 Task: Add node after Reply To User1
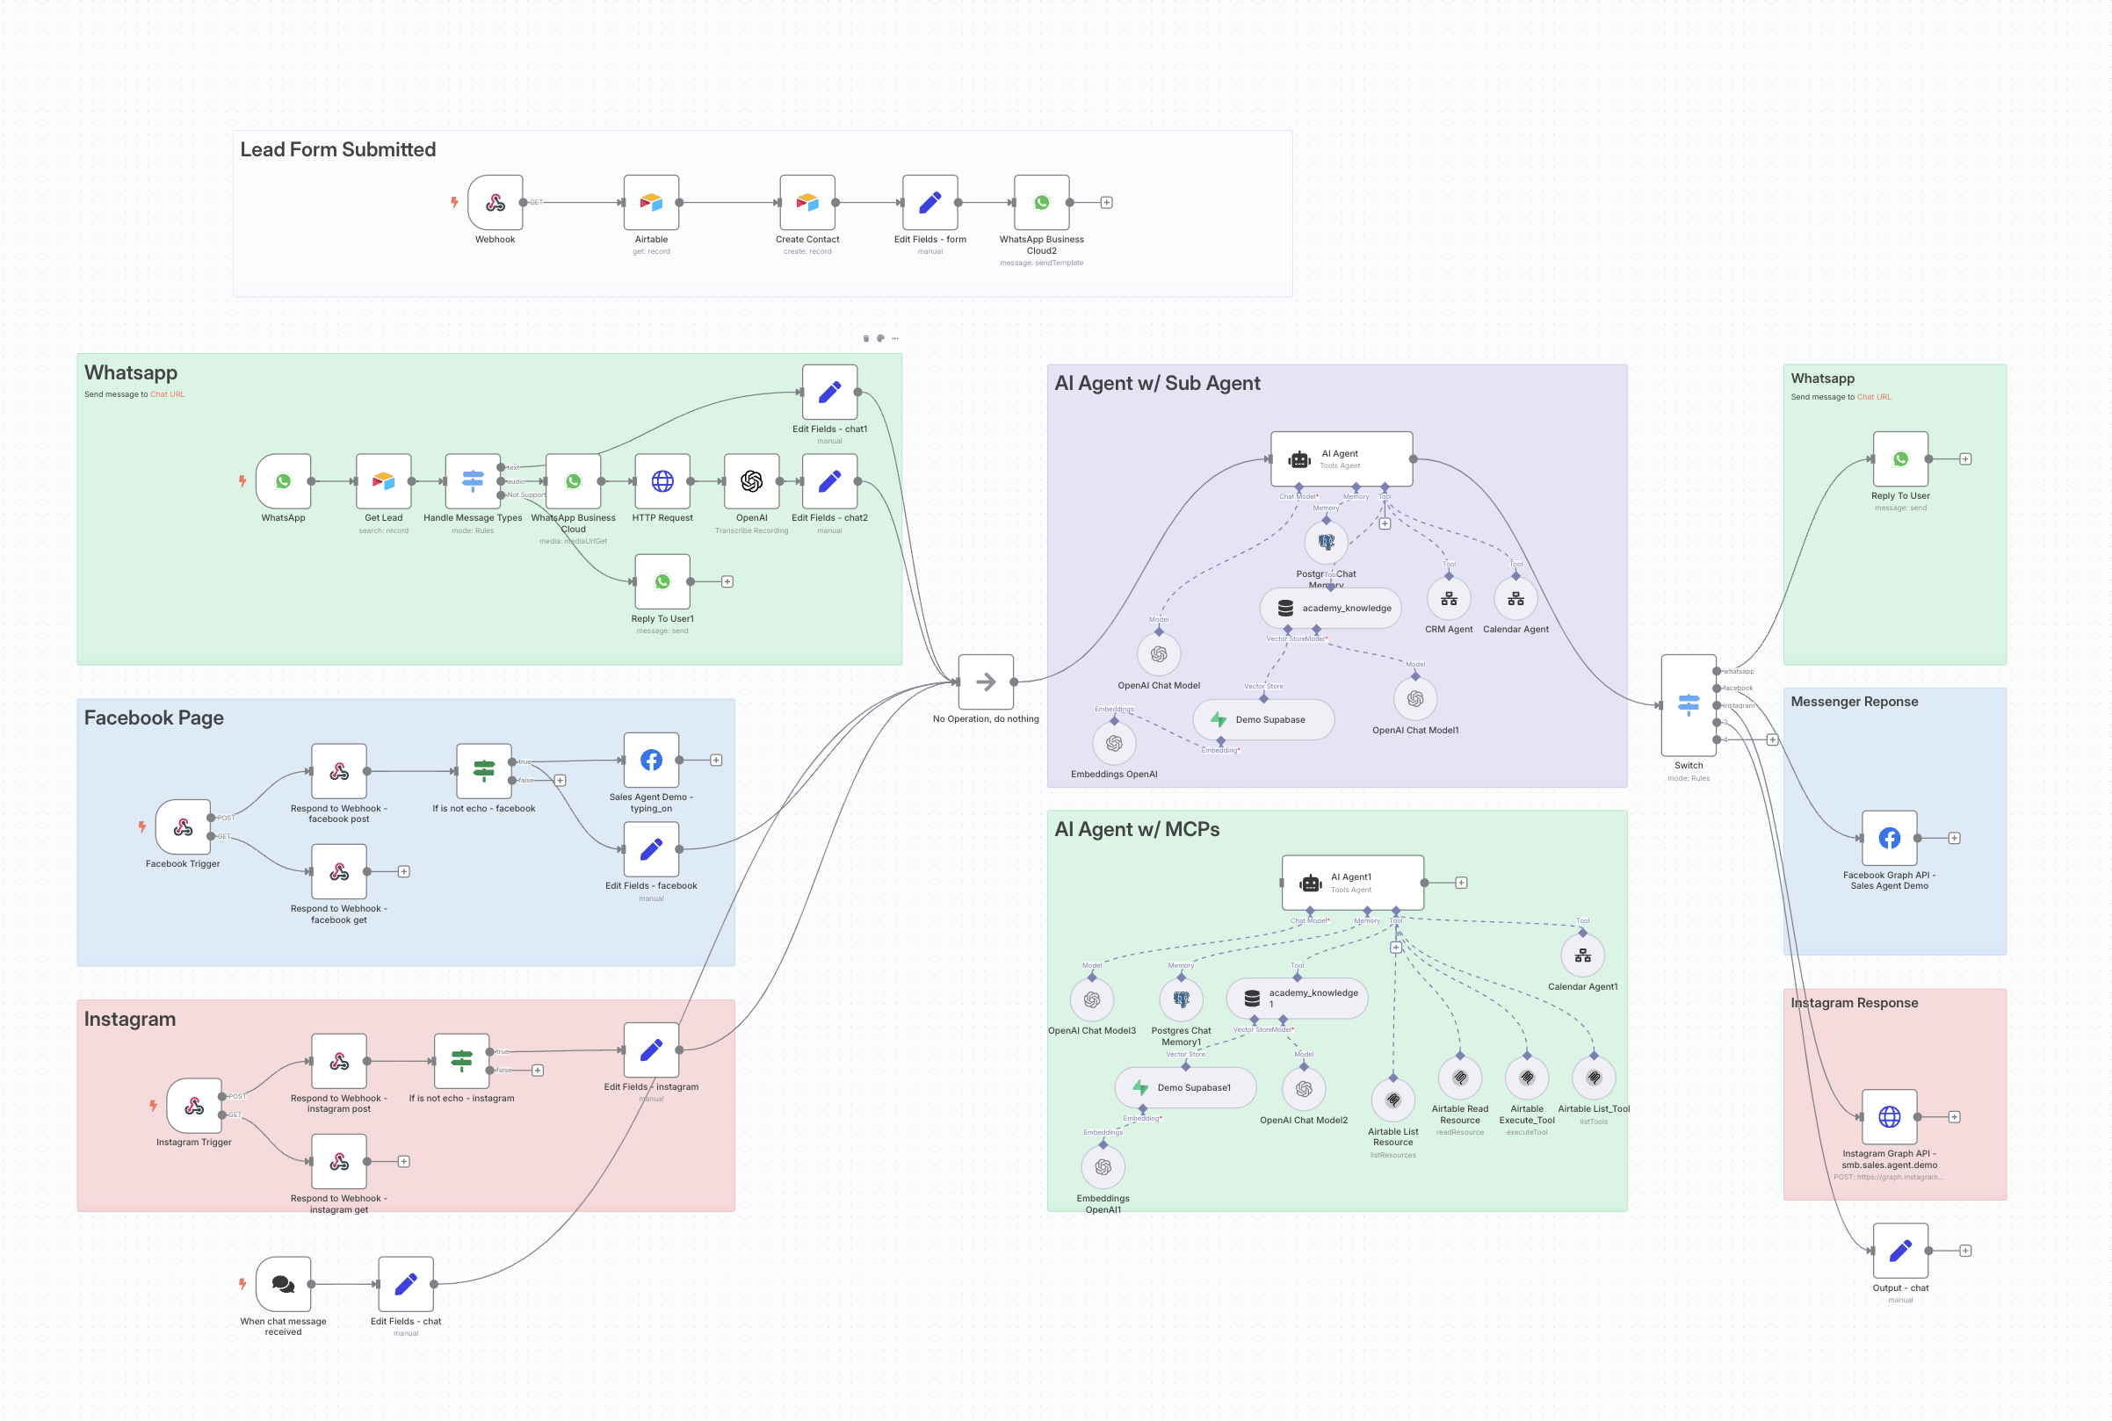727,581
